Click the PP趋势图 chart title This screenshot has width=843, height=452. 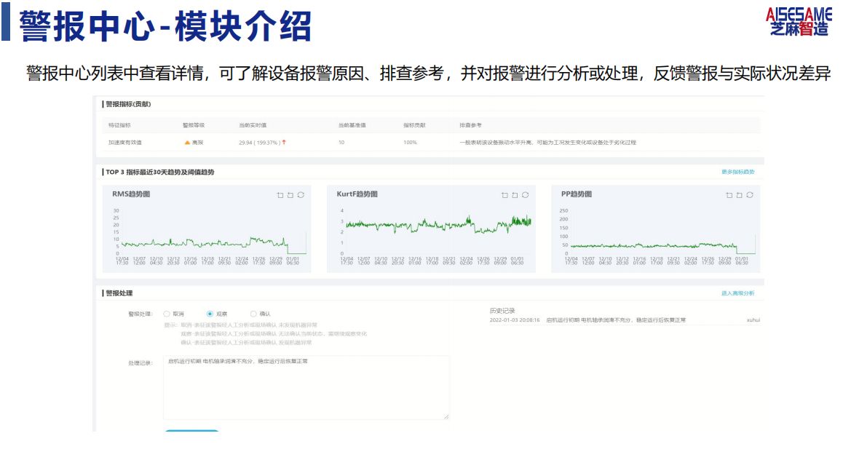pyautogui.click(x=577, y=194)
